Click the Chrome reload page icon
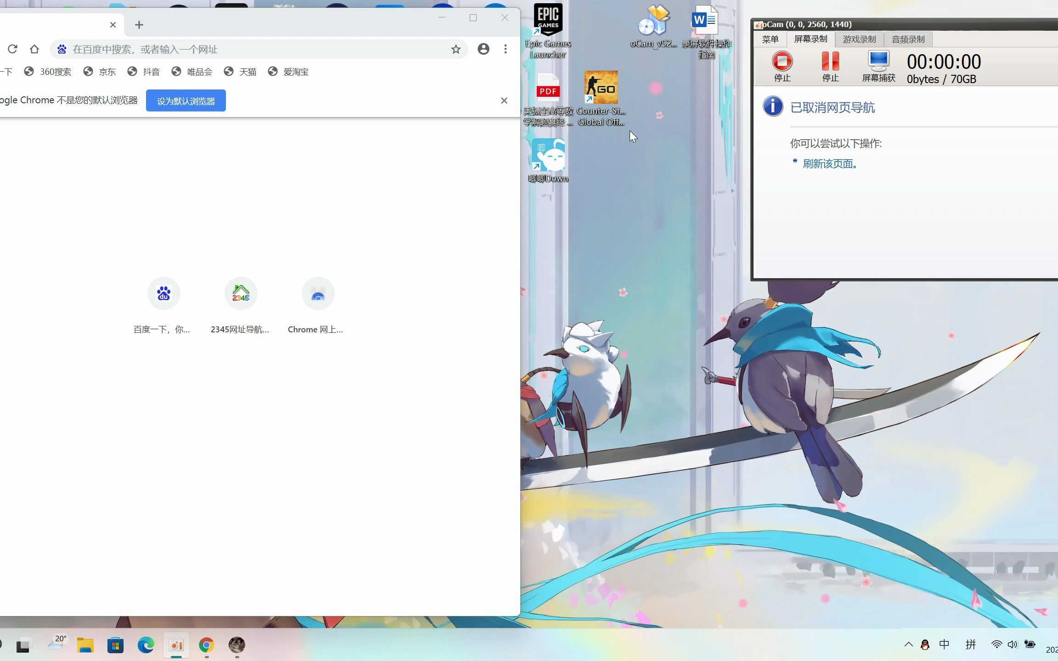The width and height of the screenshot is (1058, 661). coord(12,49)
